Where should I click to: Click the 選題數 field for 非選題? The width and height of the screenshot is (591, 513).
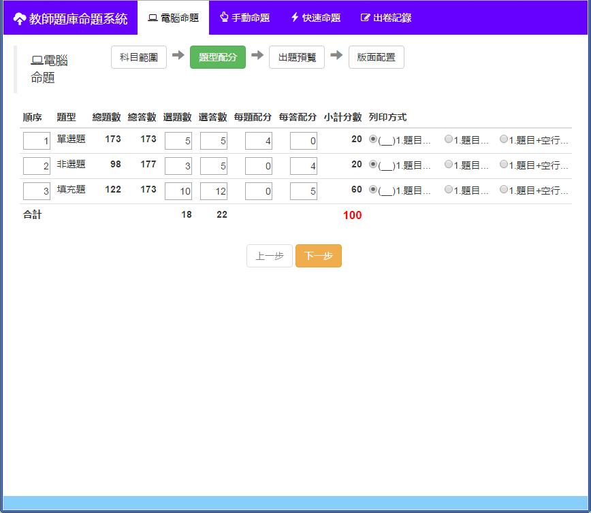click(x=178, y=166)
